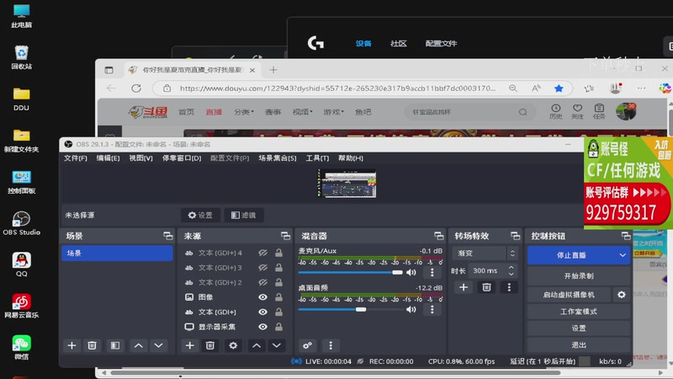Image resolution: width=673 pixels, height=379 pixels.
Task: Open mixer panel three-dot menu
Action: click(331, 345)
